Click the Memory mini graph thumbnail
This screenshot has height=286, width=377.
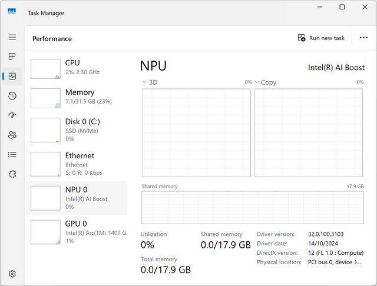(x=45, y=98)
